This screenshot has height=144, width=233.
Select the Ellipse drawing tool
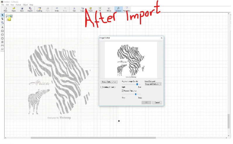coord(2,35)
